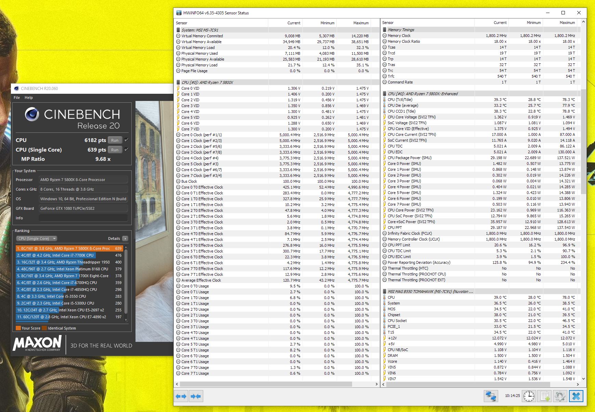Click the MSI MAG B550 TOMAHAWK group icon

click(x=385, y=292)
